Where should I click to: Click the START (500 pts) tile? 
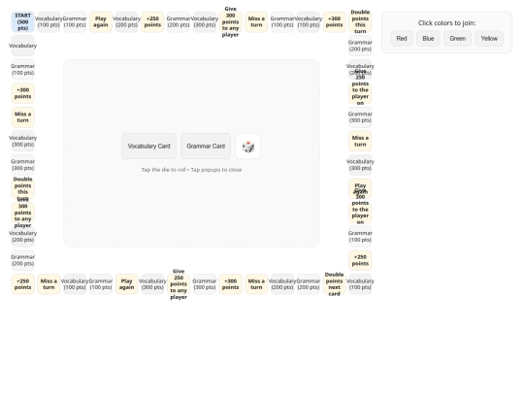point(22,22)
